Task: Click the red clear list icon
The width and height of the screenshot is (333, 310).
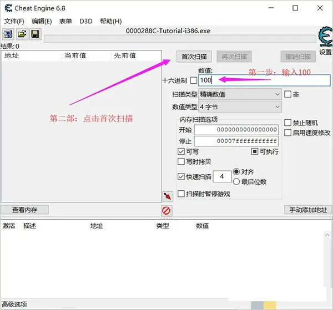Action: click(x=166, y=210)
